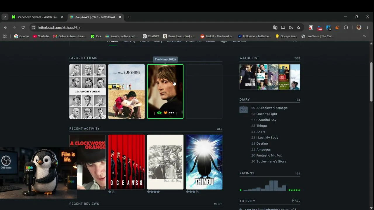
Task: Open the Chrome three-dot menu
Action: click(x=368, y=27)
